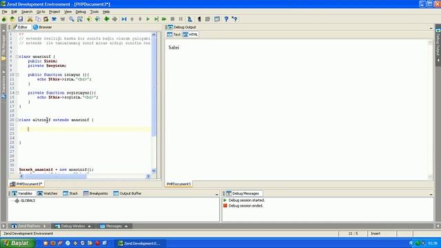This screenshot has width=441, height=248.
Task: Click the green Step Over icon
Action: tap(156, 19)
